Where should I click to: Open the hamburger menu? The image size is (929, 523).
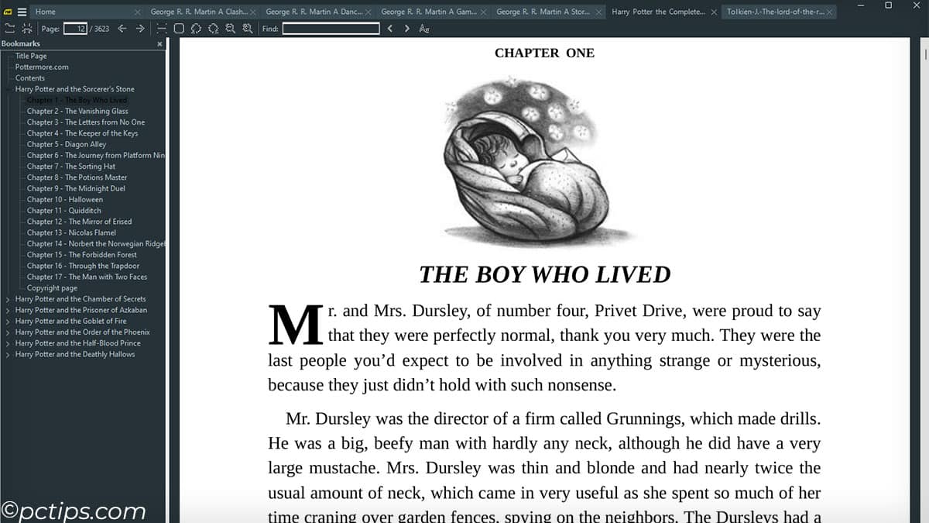[22, 12]
